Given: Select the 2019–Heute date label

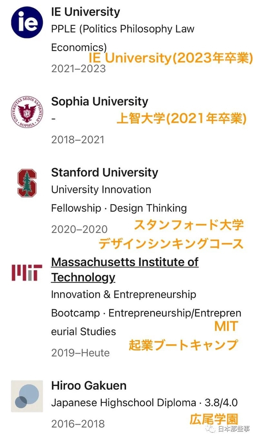Looking at the screenshot, I should (x=80, y=353).
